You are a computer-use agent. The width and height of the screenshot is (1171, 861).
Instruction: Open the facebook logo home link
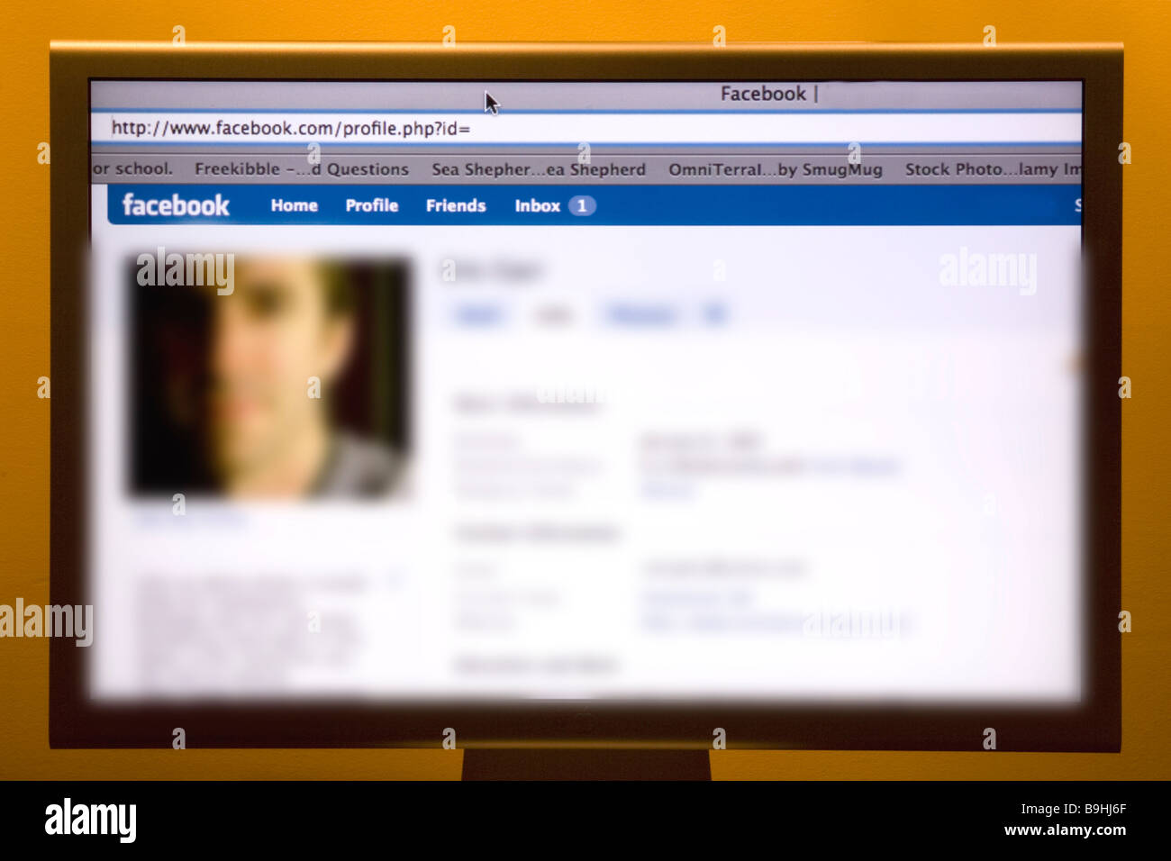[x=176, y=205]
